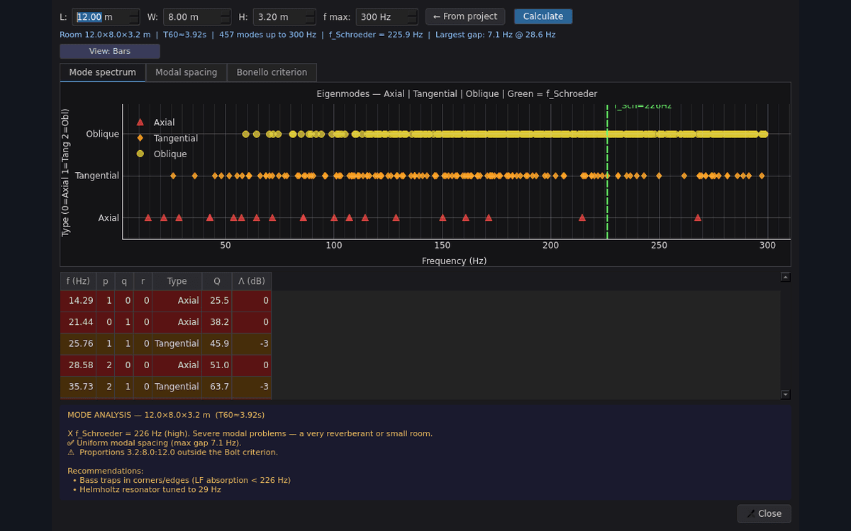
Task: Raise f max with up stepper
Action: [413, 13]
